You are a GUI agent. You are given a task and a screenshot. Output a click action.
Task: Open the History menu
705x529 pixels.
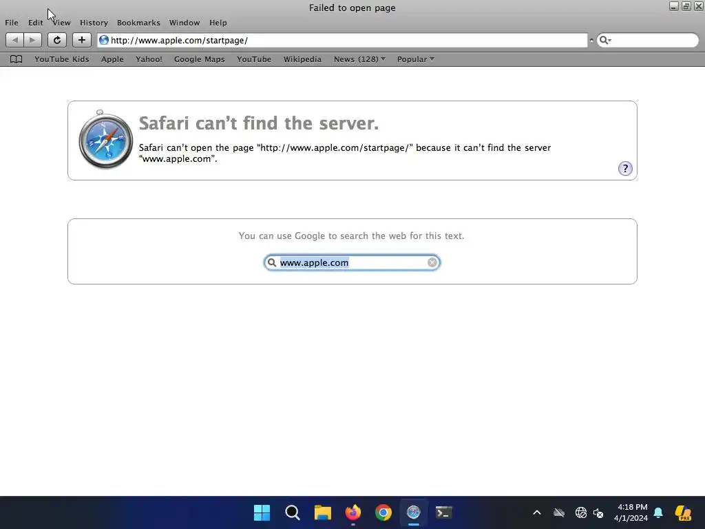pyautogui.click(x=94, y=23)
